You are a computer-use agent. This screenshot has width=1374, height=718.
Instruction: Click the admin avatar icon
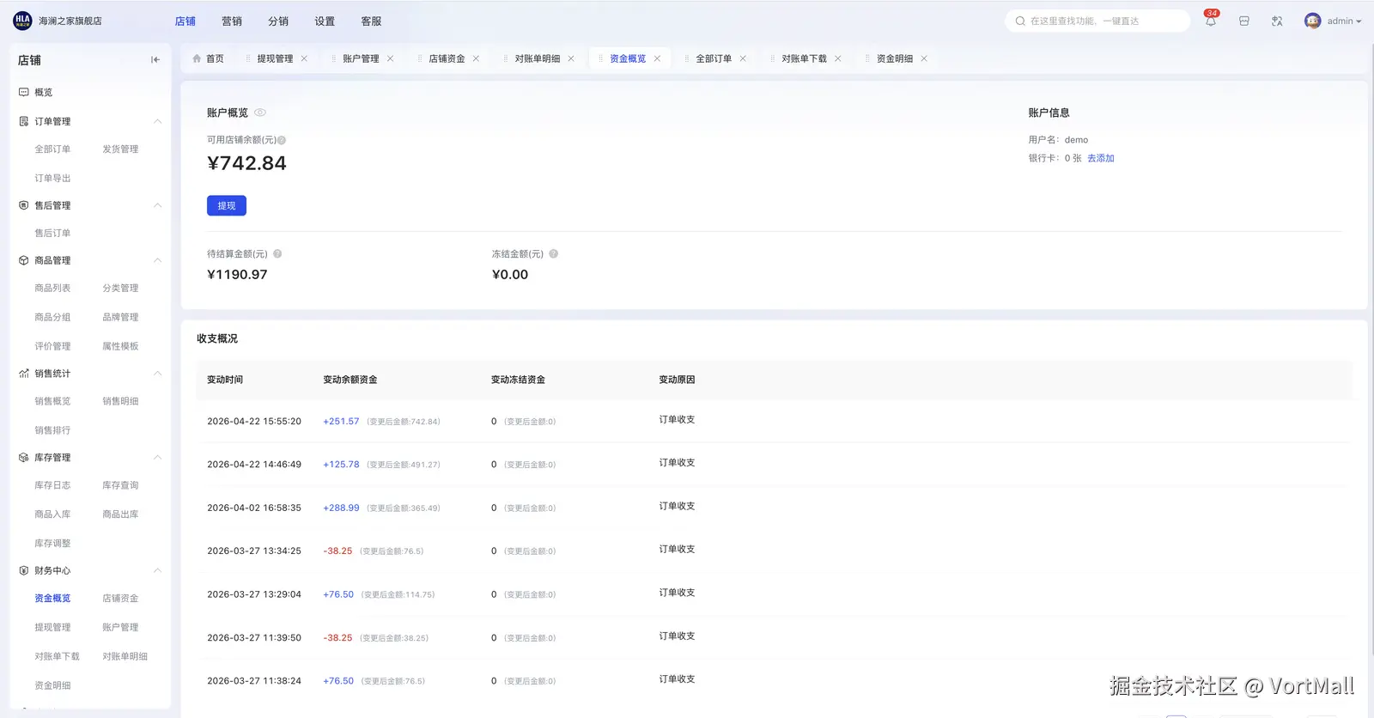1312,21
